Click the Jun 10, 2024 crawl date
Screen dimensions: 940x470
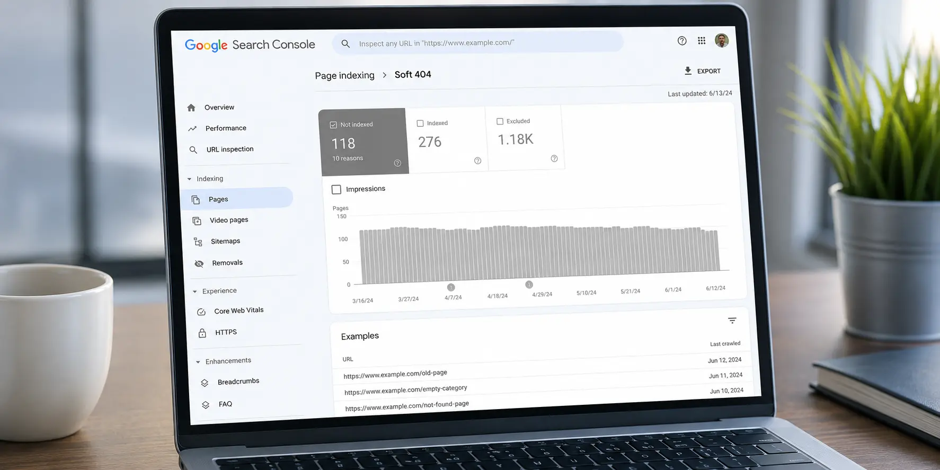726,391
